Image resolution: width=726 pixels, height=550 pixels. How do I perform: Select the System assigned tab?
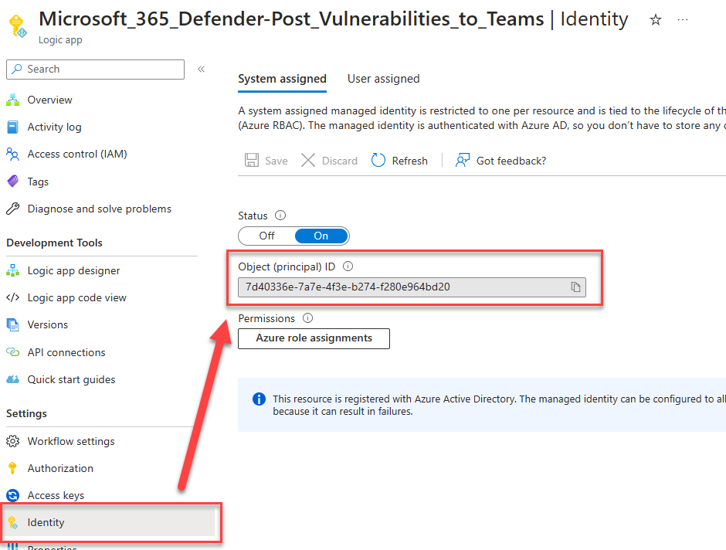pos(282,79)
